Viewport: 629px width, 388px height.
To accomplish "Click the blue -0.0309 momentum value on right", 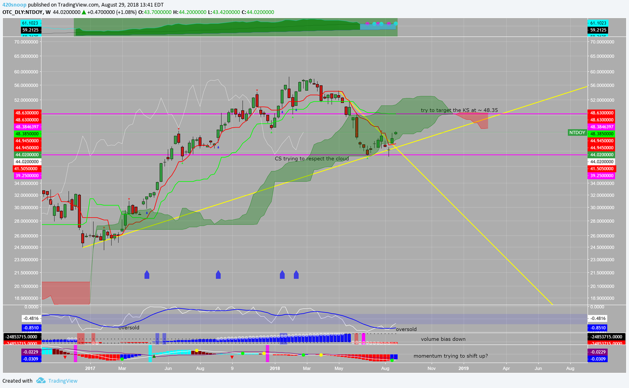I will coord(598,359).
